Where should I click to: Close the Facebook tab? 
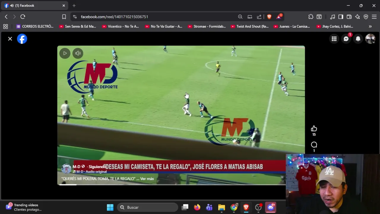tap(64, 5)
